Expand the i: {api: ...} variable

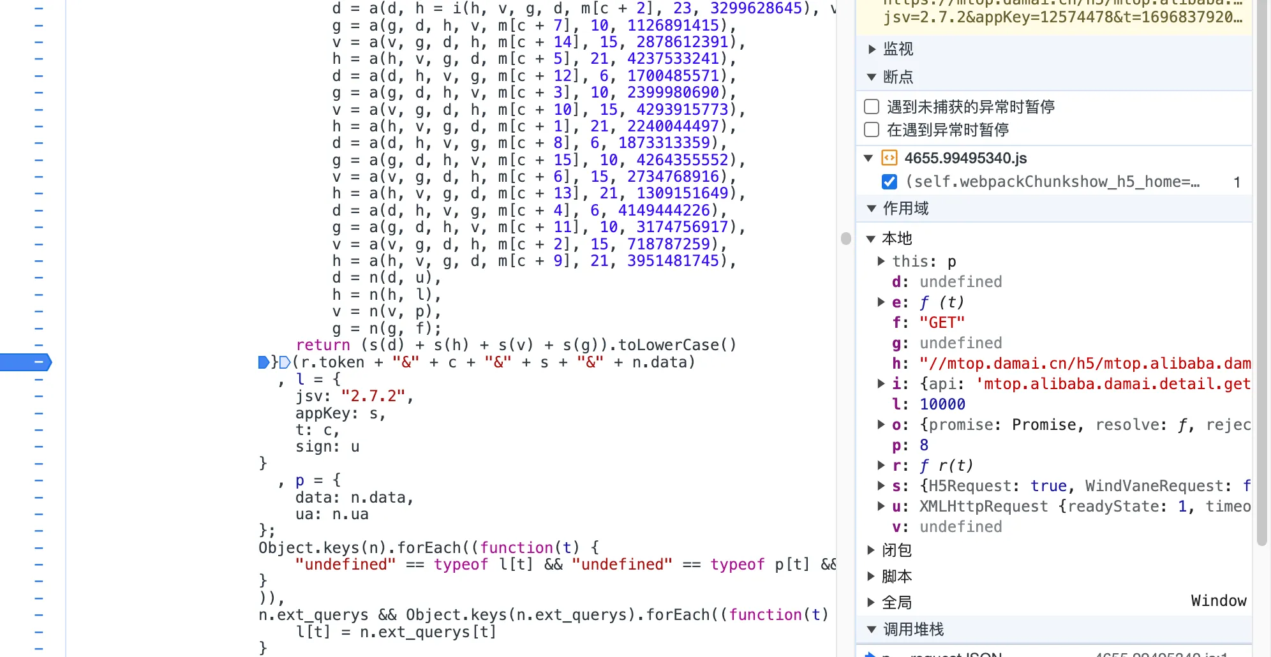[x=881, y=383]
